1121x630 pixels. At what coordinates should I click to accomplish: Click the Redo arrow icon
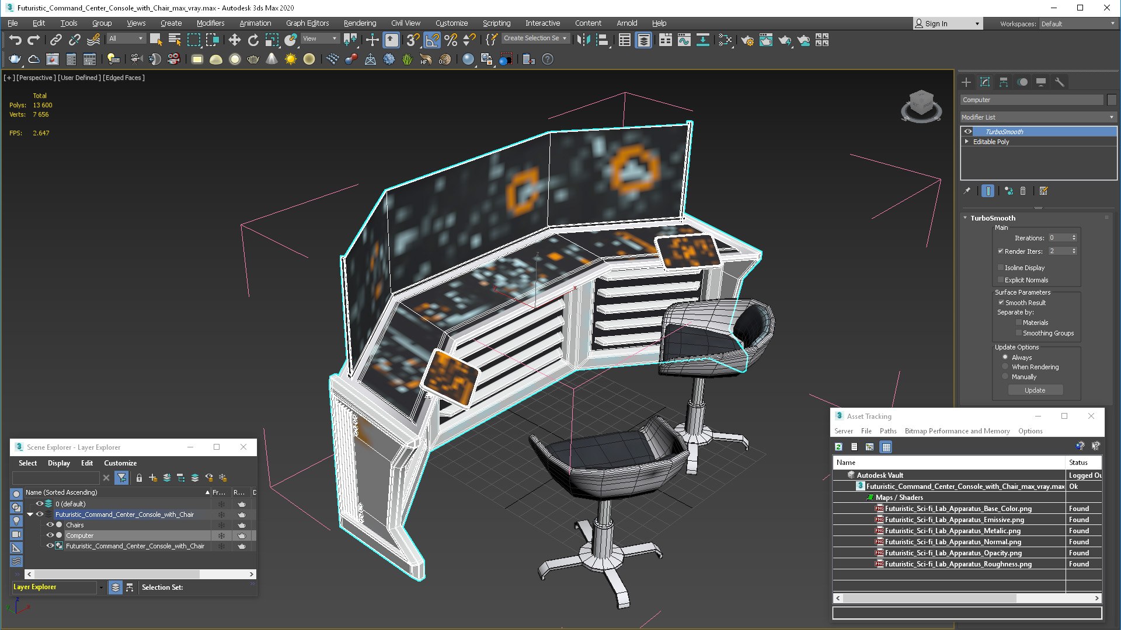[34, 40]
